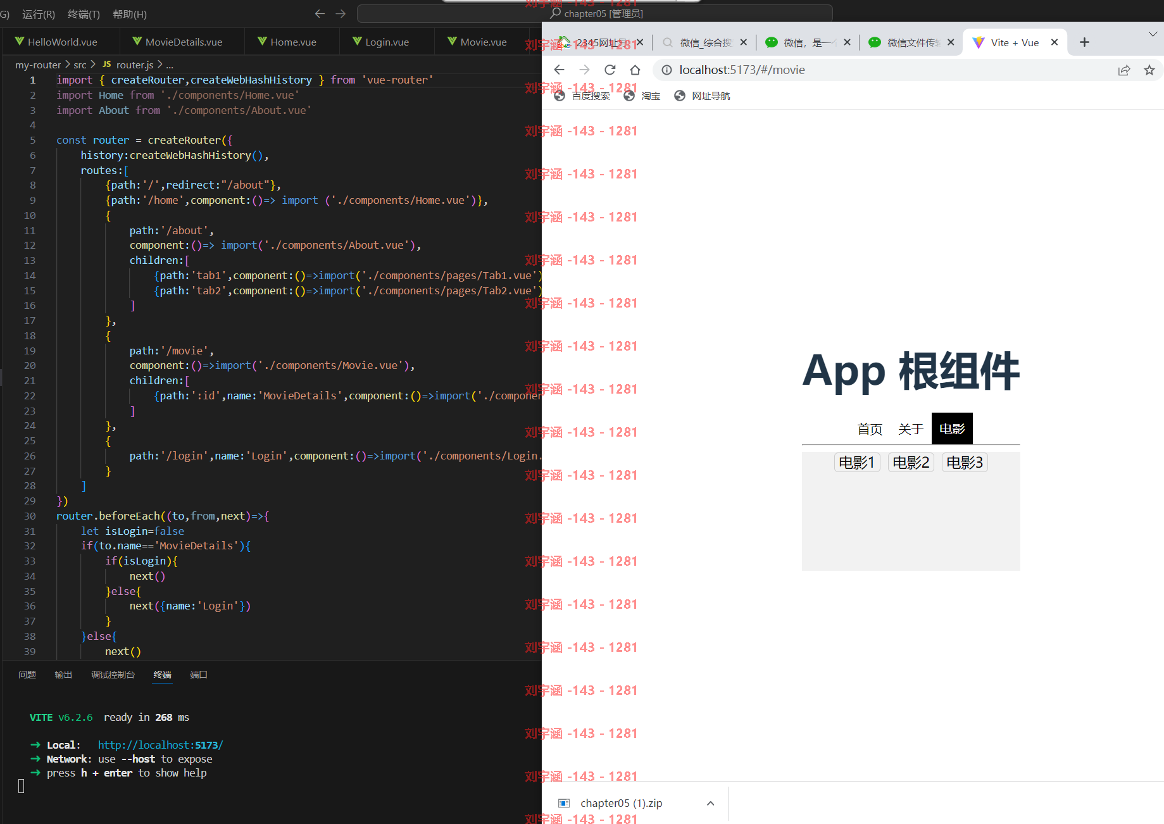
Task: Open the 问题 panel tab
Action: (x=27, y=675)
